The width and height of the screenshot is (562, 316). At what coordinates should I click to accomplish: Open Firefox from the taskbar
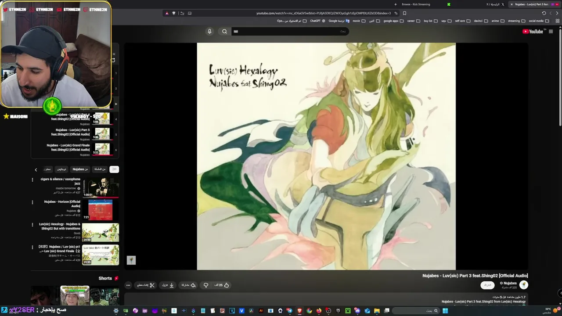[319, 311]
